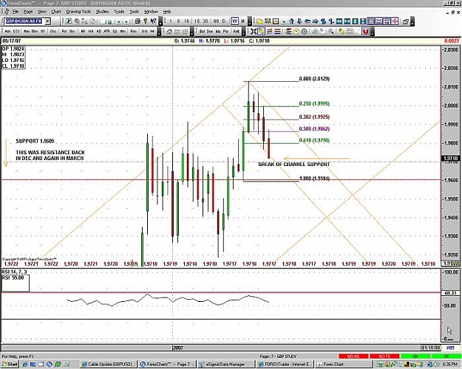This screenshot has height=369, width=462.
Task: Expand the drawing toolbar overflow arrow
Action: click(x=373, y=31)
